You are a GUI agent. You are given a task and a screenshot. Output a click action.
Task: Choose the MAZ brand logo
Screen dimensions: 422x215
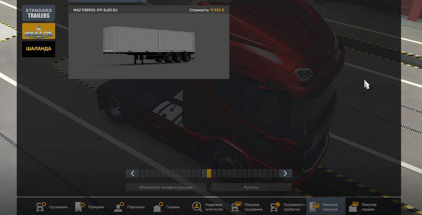coord(39,31)
